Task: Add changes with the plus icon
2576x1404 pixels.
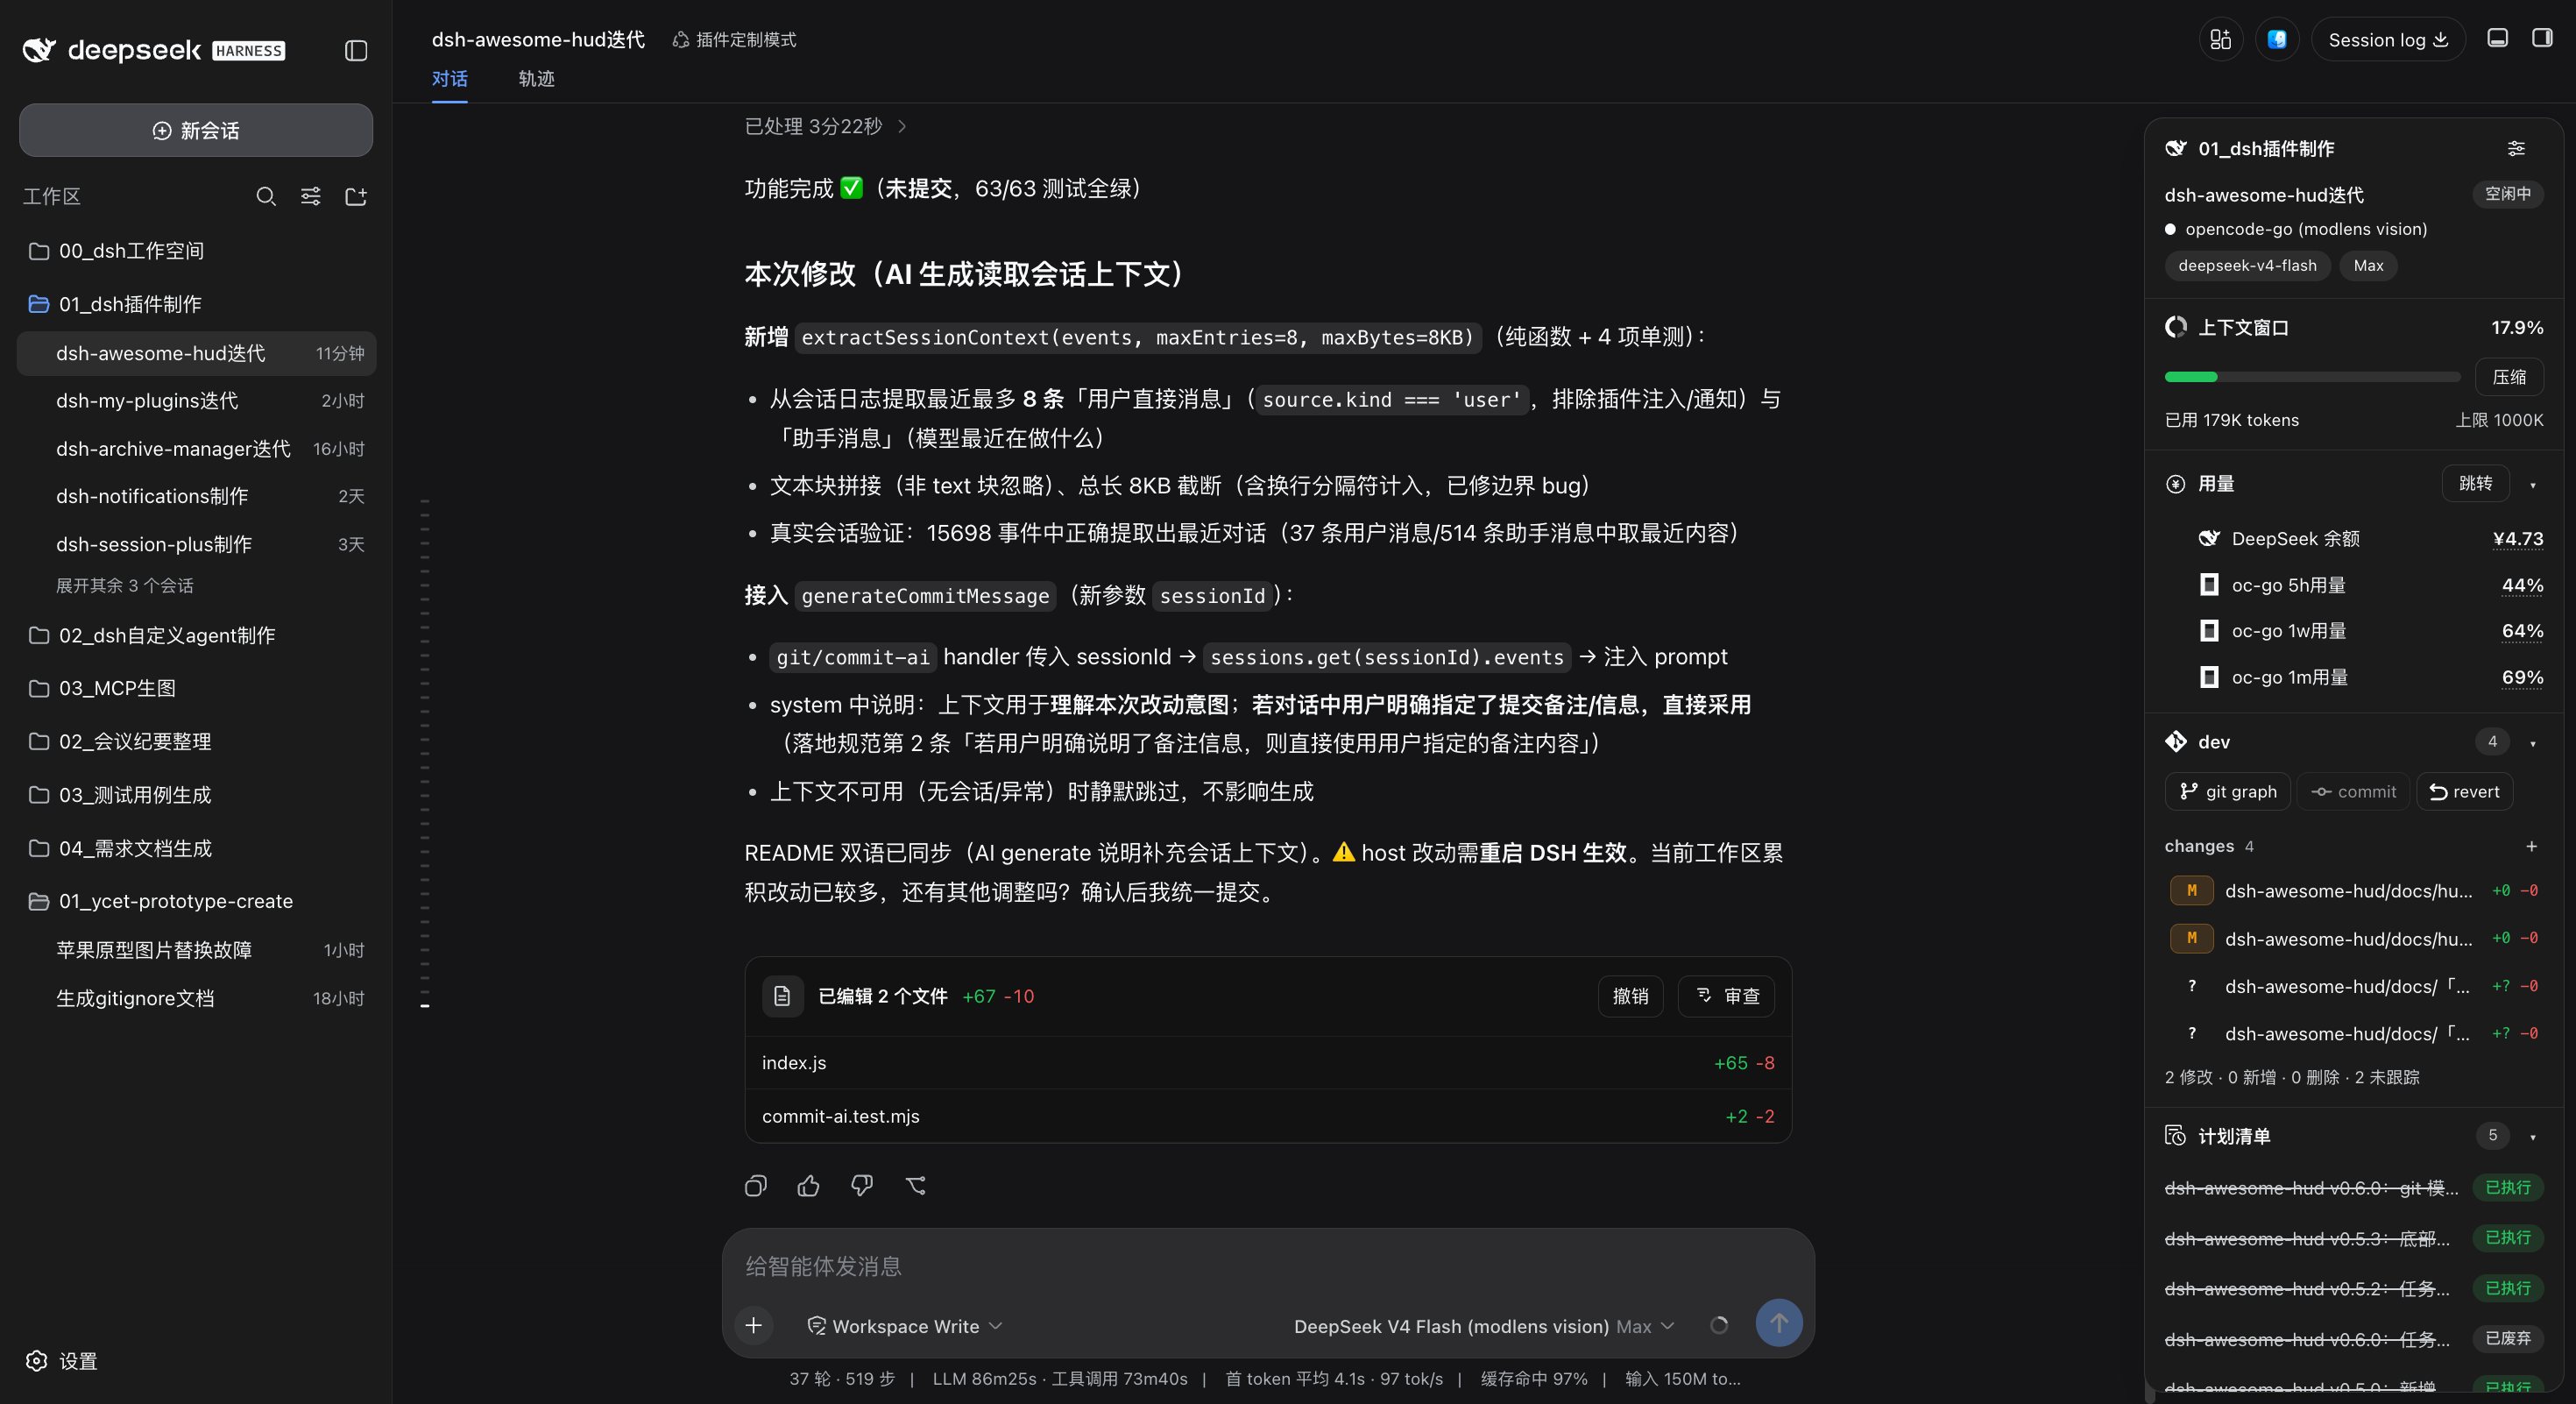Action: pyautogui.click(x=2532, y=846)
